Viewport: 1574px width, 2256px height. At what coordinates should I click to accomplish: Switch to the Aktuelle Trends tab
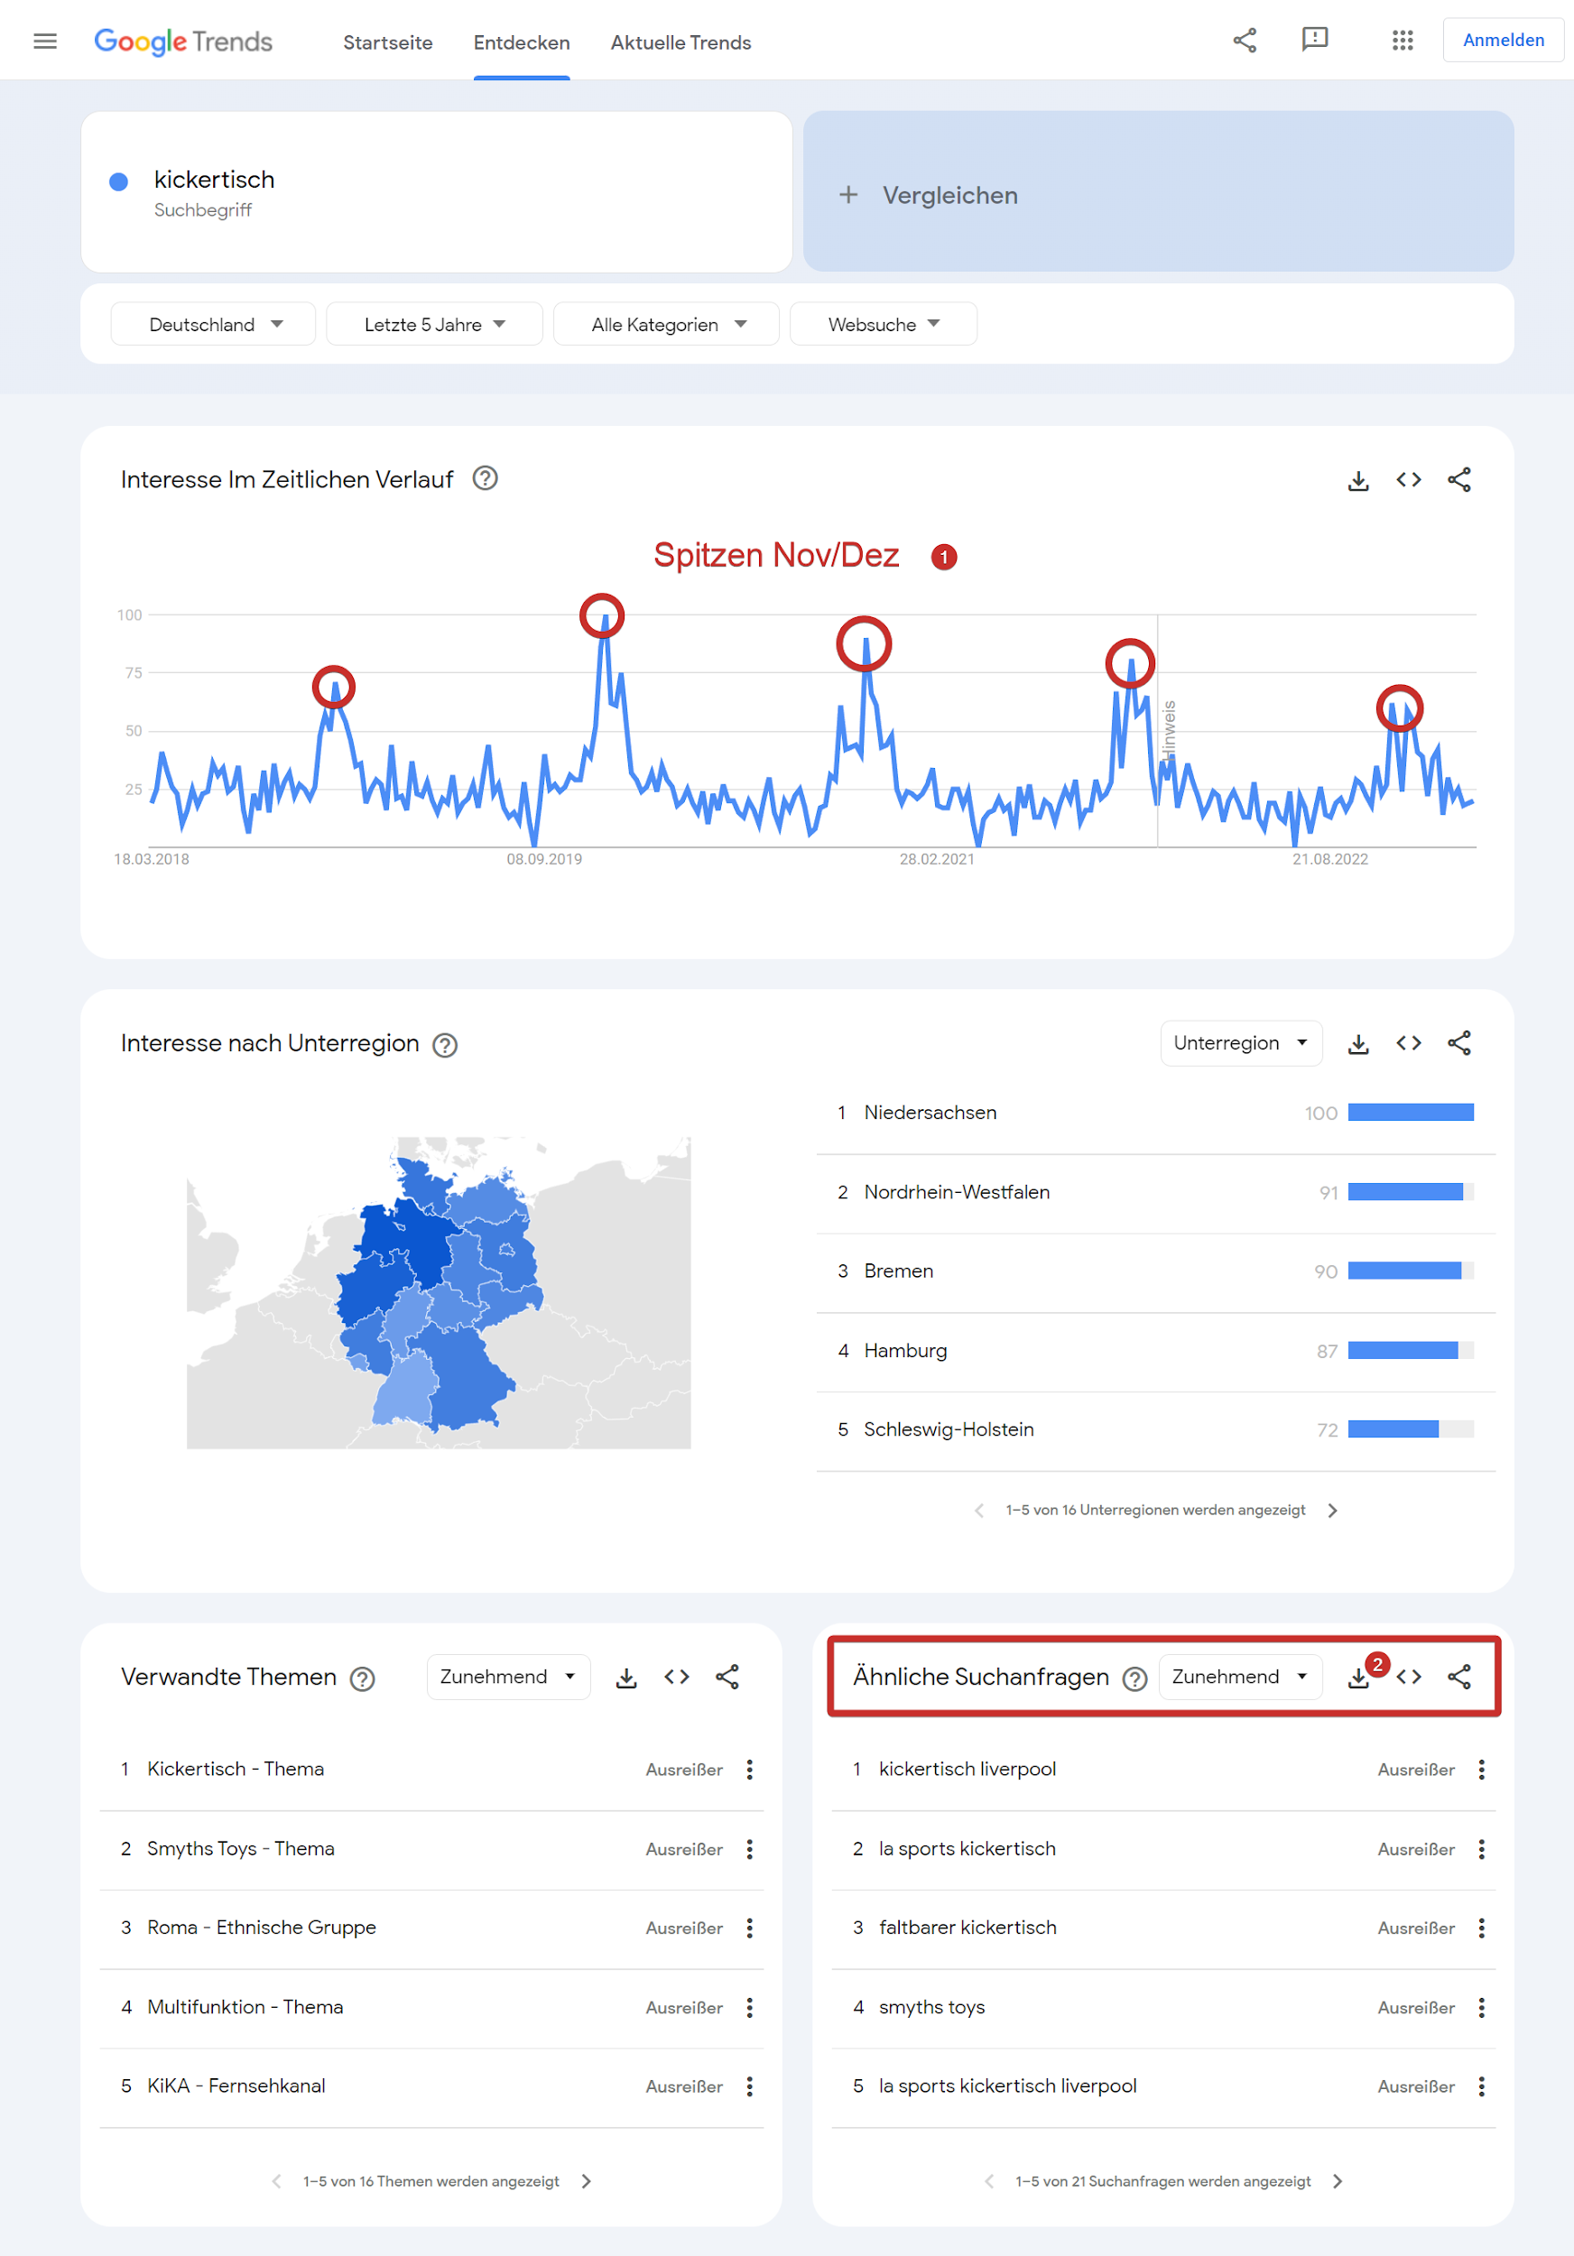tap(681, 42)
